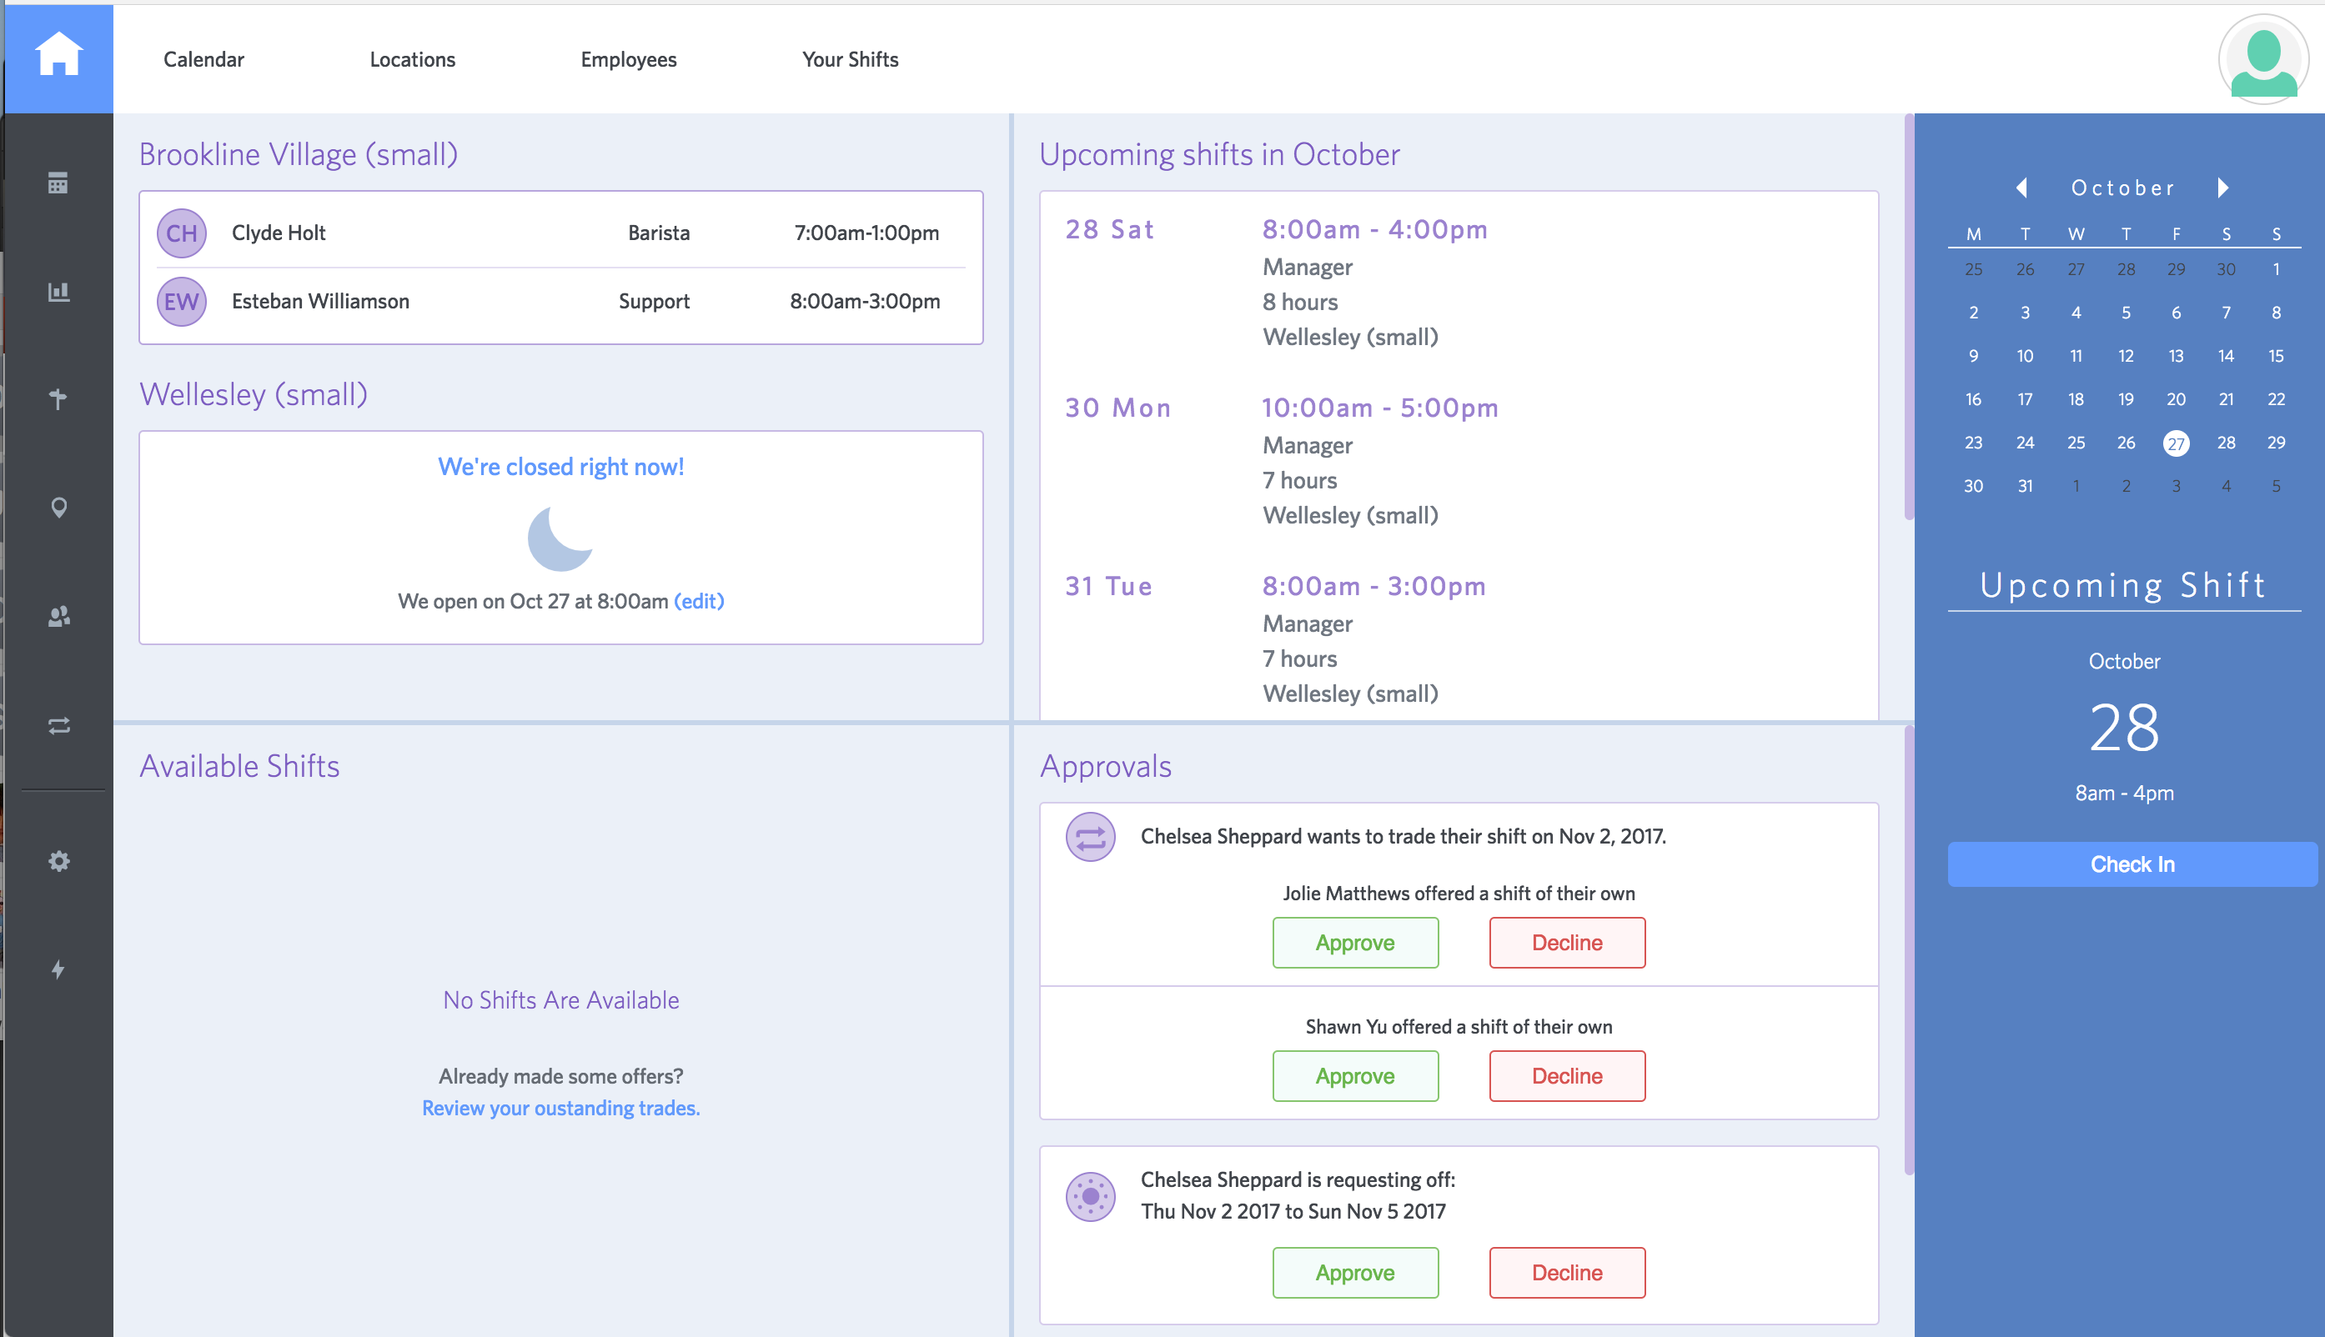Select October 28 in the mini calendar
2325x1337 pixels.
(2226, 443)
